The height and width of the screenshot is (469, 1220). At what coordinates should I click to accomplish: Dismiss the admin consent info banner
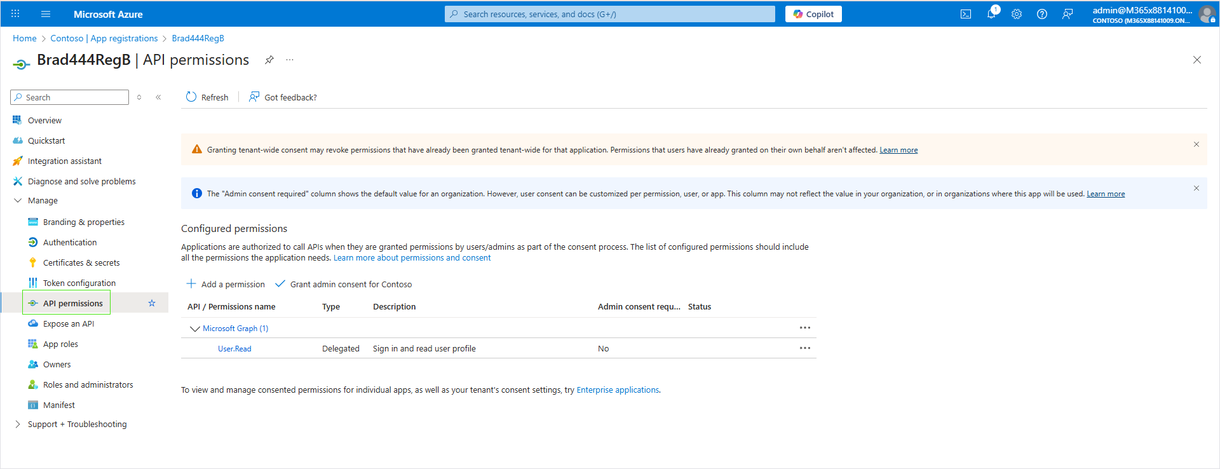(x=1196, y=188)
